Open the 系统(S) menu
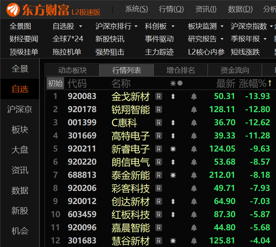Image resolution: width=276 pixels, height=247 pixels. (137, 9)
